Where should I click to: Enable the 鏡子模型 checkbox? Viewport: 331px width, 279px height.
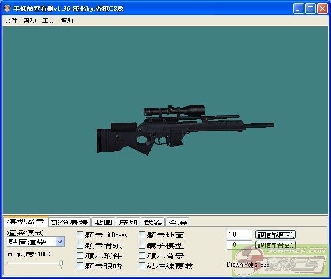pyautogui.click(x=142, y=245)
